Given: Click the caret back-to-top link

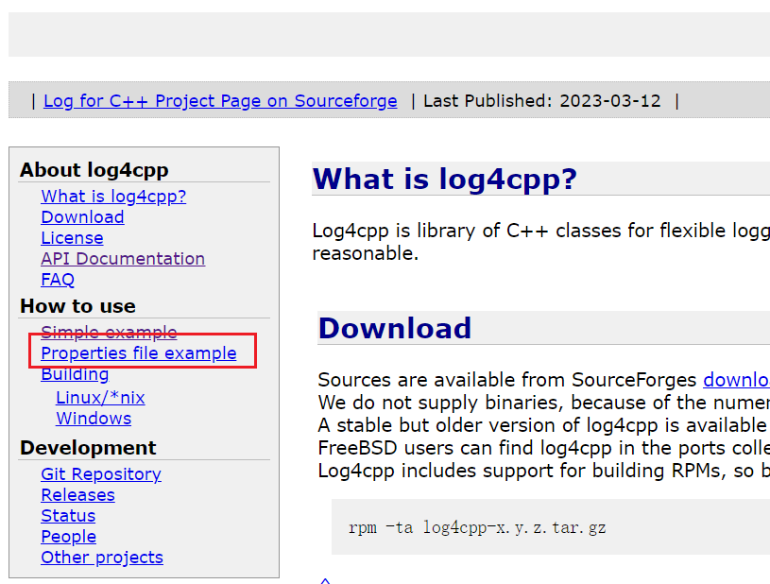Looking at the screenshot, I should 325,580.
